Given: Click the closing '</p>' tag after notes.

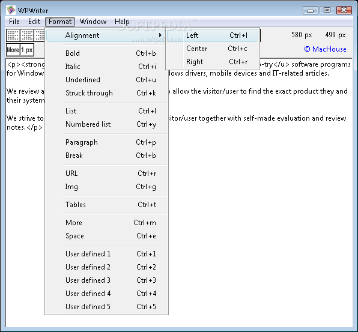Looking at the screenshot, I should [x=34, y=127].
